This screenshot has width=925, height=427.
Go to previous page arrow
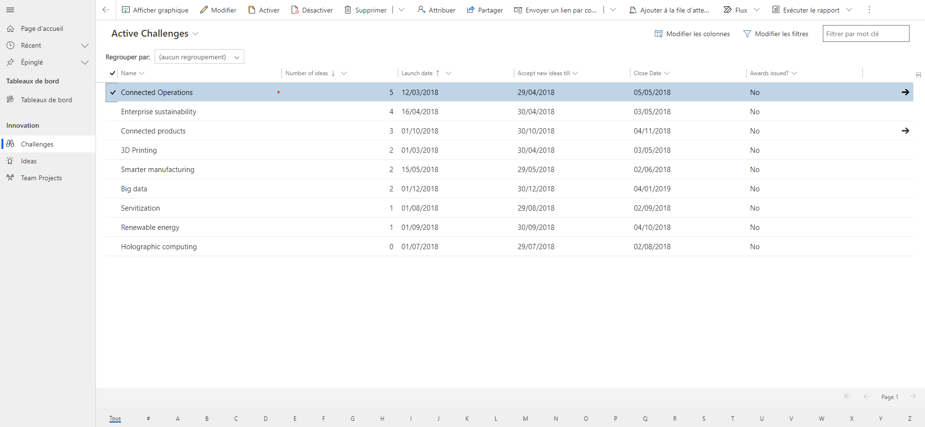[866, 396]
